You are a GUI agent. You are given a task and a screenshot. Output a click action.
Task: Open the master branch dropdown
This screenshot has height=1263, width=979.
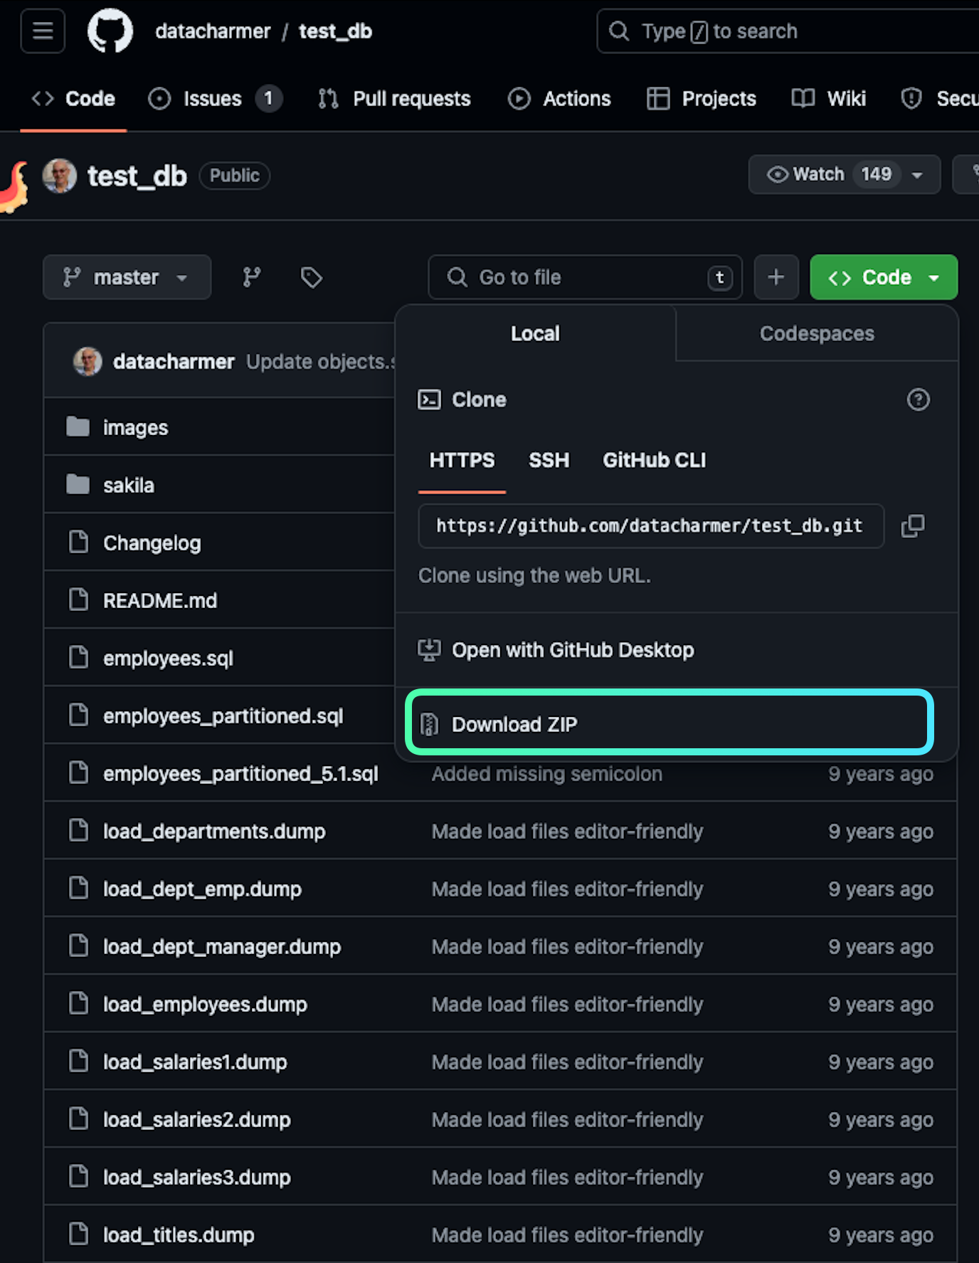127,277
